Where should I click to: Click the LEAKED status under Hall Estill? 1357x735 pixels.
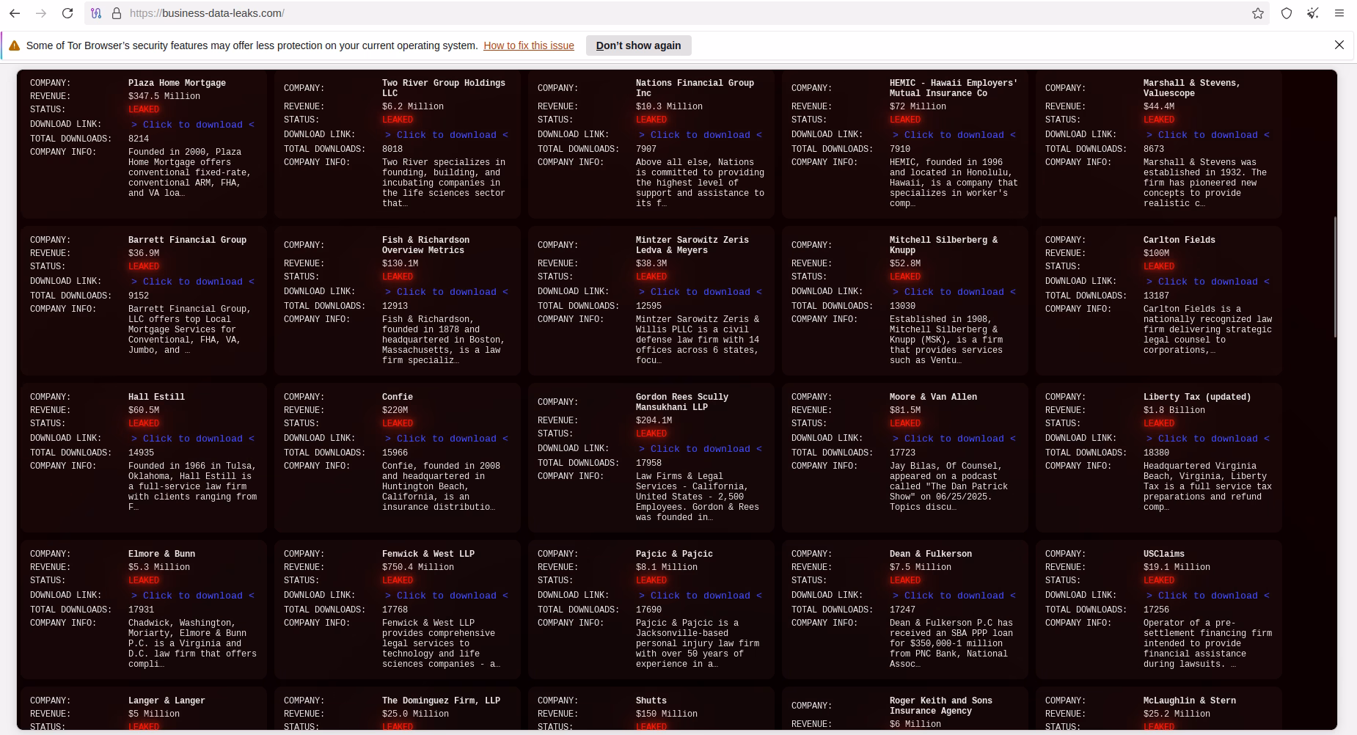point(144,423)
